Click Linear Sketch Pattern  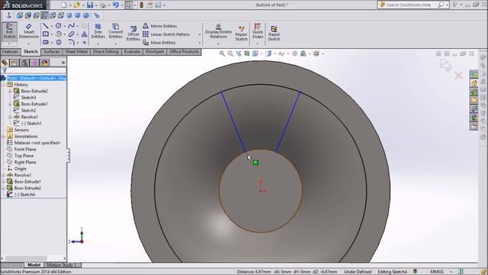[x=166, y=34]
